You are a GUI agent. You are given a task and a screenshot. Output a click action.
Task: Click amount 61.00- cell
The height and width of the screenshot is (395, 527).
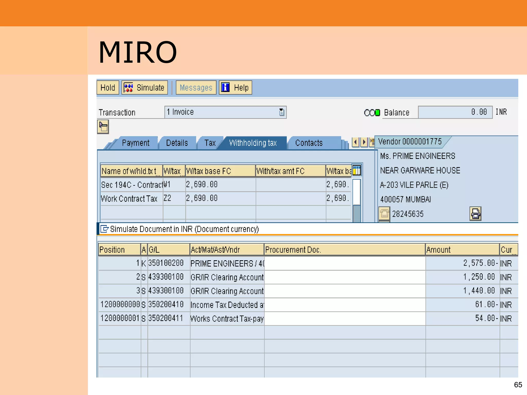(463, 305)
